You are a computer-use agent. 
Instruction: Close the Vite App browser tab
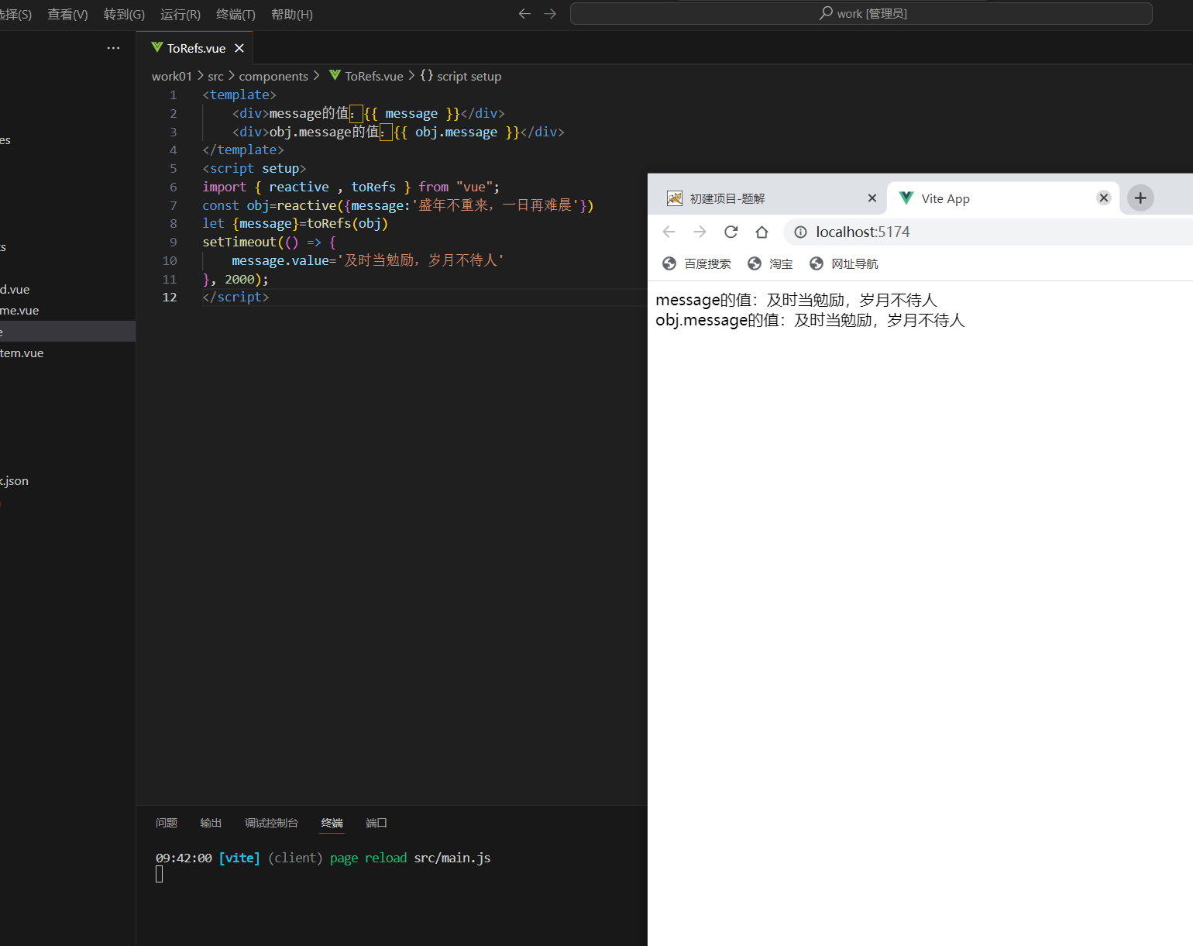pyautogui.click(x=1104, y=198)
